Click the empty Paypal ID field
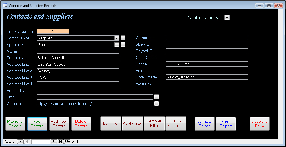Viewport: 286px width, 147px height. [207, 51]
